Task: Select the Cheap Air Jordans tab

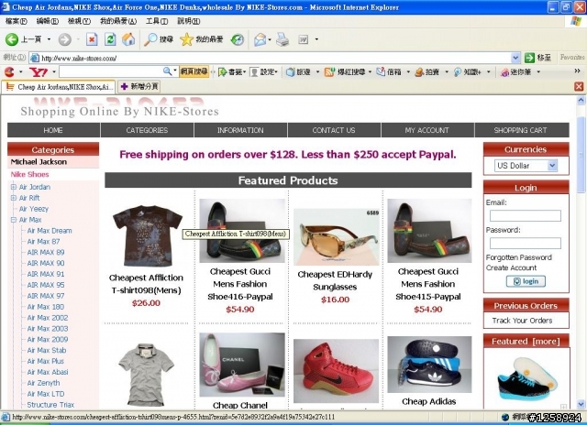Action: click(x=59, y=87)
